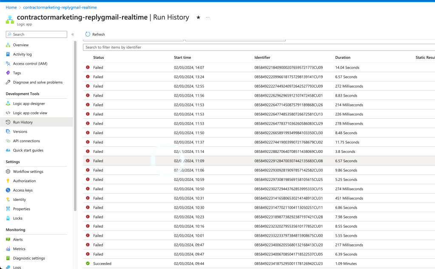This screenshot has width=435, height=269.
Task: Open Diagnose and solve problems wrench icon
Action: [x=8, y=82]
